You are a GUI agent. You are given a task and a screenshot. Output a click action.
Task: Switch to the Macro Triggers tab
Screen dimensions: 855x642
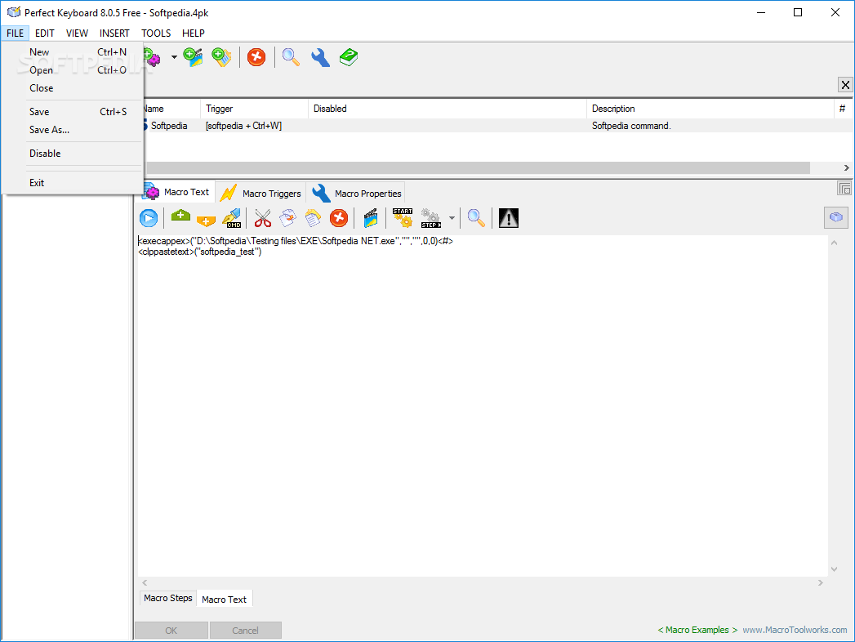click(x=261, y=193)
